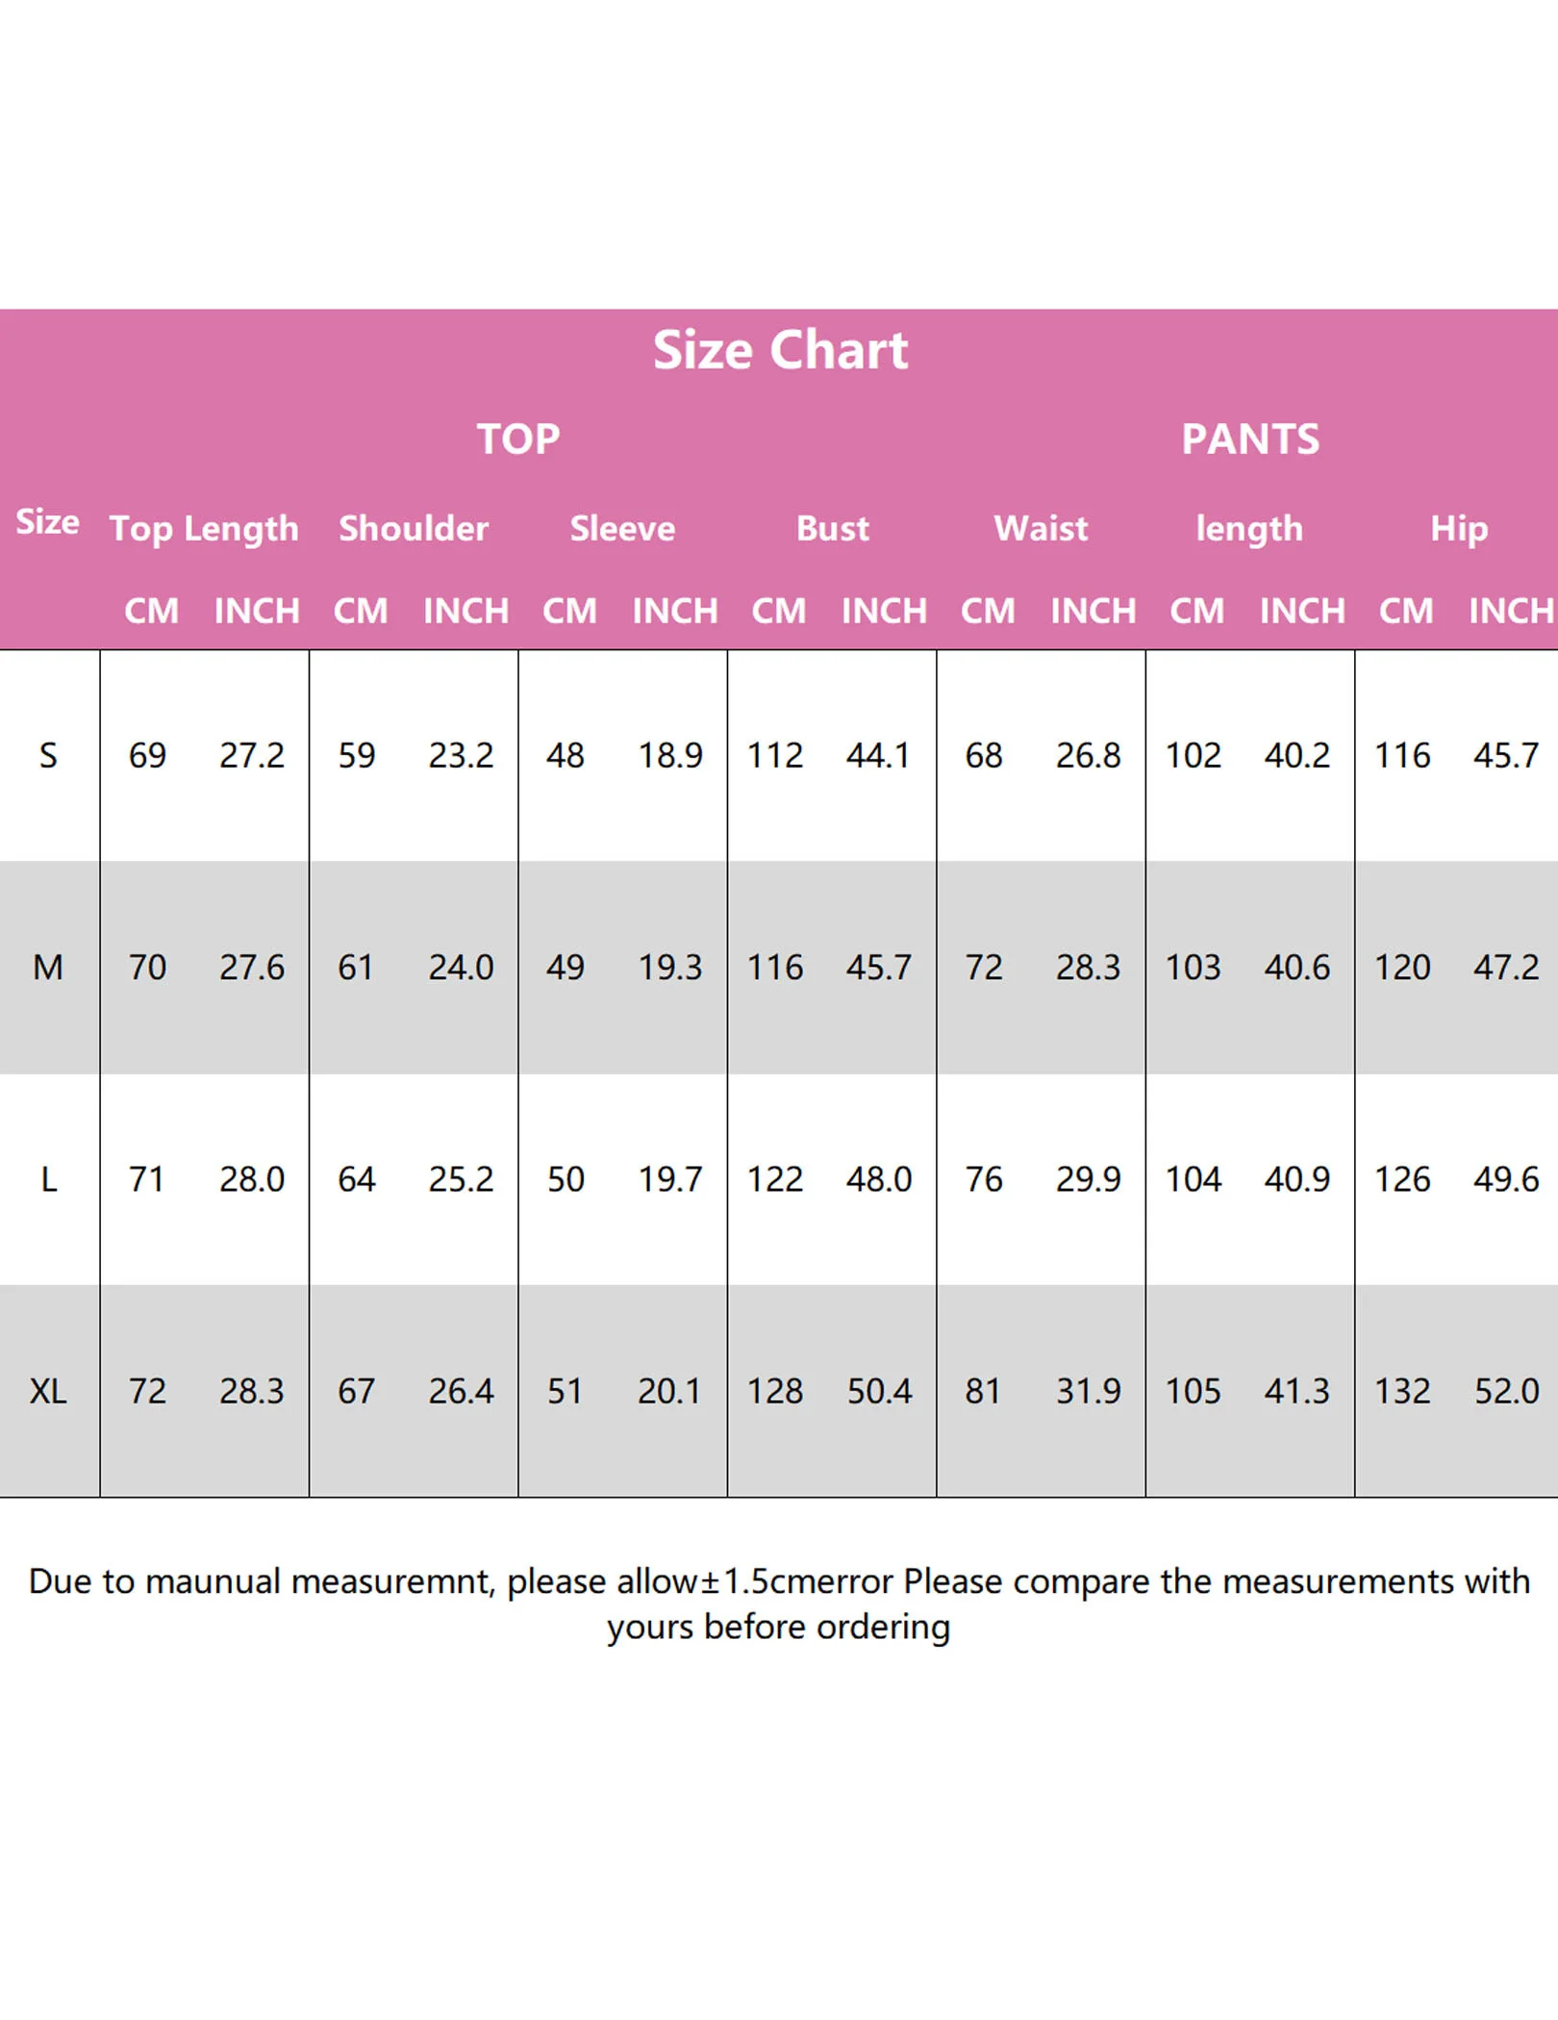Select the PANTS section header
Image resolution: width=1558 pixels, height=2020 pixels.
point(1250,440)
